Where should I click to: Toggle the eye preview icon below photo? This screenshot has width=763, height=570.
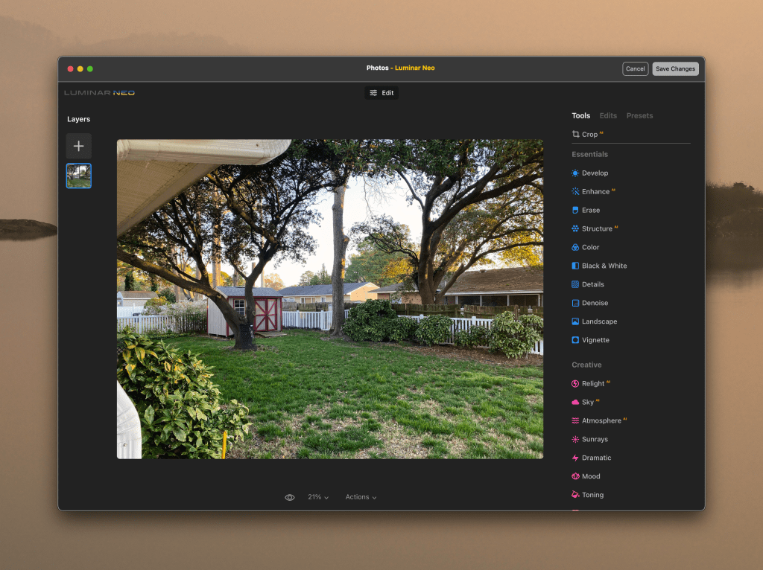click(290, 498)
